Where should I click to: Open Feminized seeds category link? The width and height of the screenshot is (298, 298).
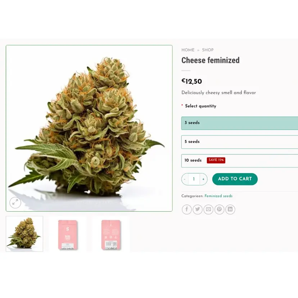[218, 196]
